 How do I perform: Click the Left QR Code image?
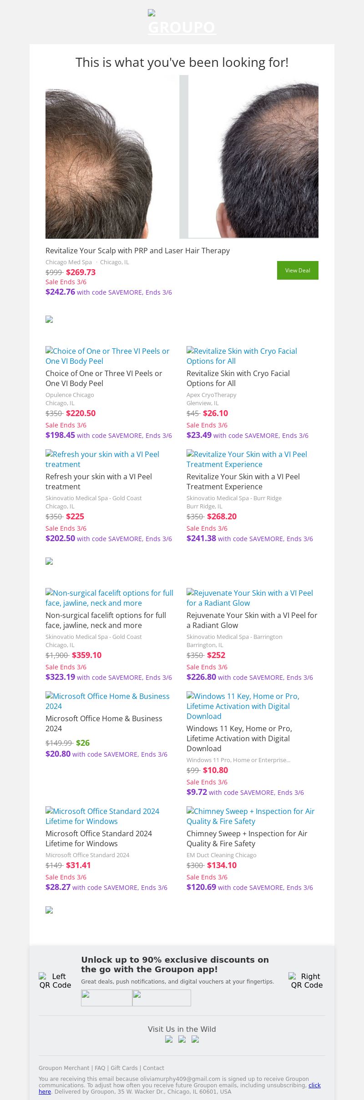pos(55,980)
